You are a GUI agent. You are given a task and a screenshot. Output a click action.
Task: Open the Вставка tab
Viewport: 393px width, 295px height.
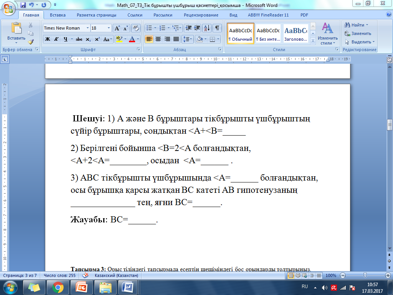coord(58,15)
